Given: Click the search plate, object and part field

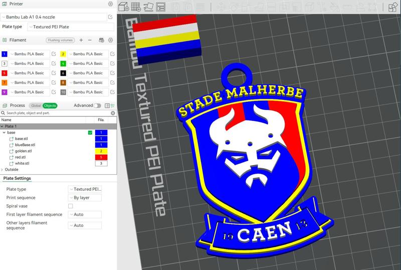Looking at the screenshot, I should tap(58, 113).
